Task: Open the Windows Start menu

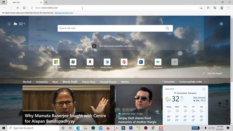Action: tap(4, 128)
